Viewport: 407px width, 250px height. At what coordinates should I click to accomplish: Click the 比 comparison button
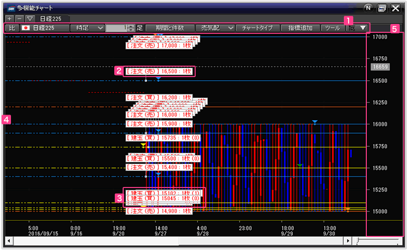pos(13,28)
